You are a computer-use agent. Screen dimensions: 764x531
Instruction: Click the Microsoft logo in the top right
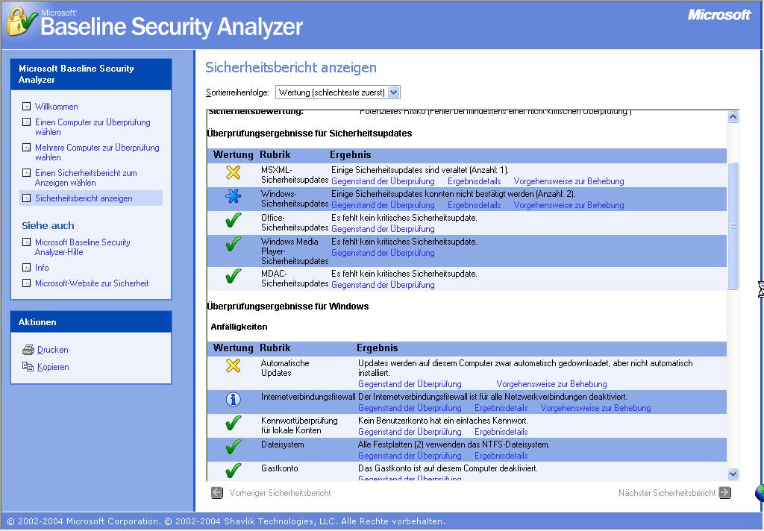pos(719,15)
